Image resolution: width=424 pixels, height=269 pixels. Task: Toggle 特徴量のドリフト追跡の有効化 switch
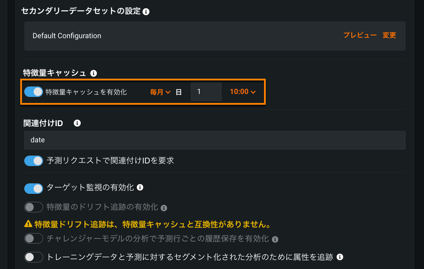coord(34,207)
